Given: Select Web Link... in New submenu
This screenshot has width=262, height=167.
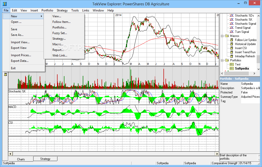Looking at the screenshot, I should [x=64, y=55].
